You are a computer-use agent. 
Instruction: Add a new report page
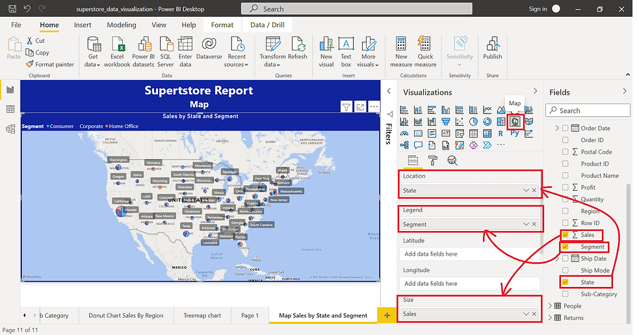(387, 316)
